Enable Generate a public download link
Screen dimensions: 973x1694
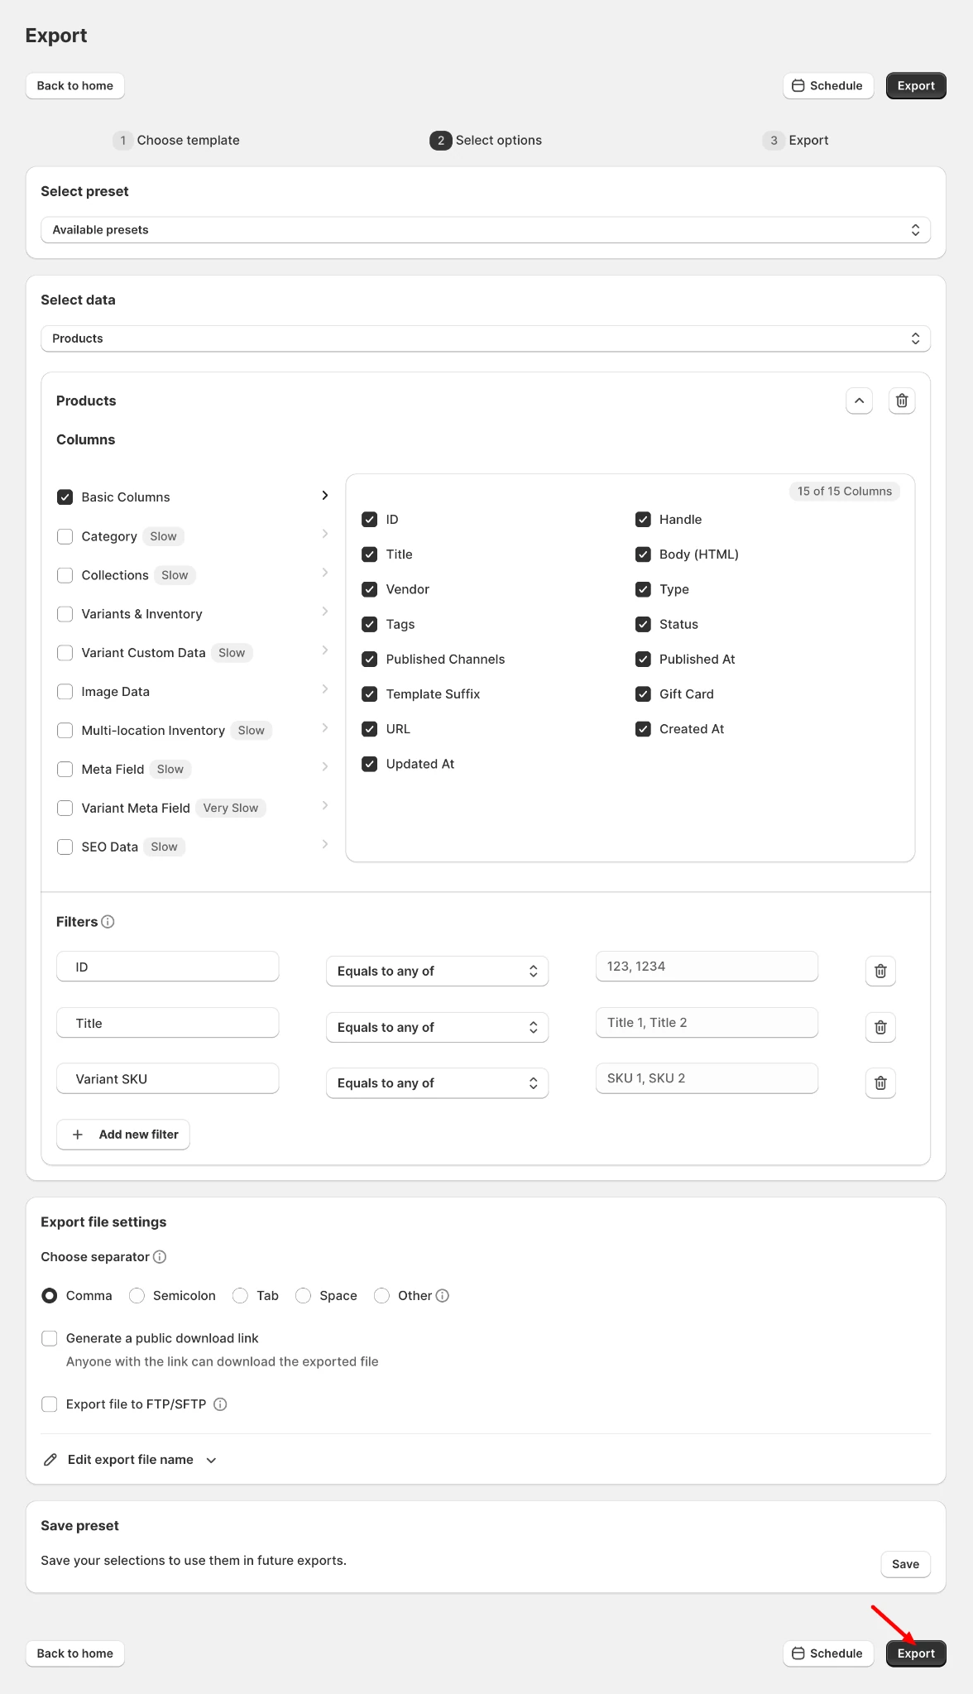50,1338
